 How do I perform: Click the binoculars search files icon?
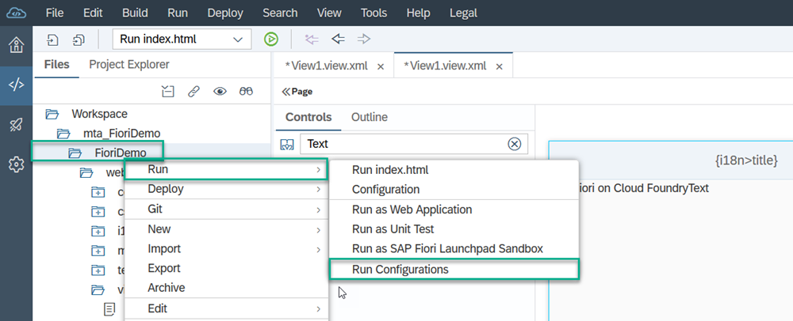(247, 91)
